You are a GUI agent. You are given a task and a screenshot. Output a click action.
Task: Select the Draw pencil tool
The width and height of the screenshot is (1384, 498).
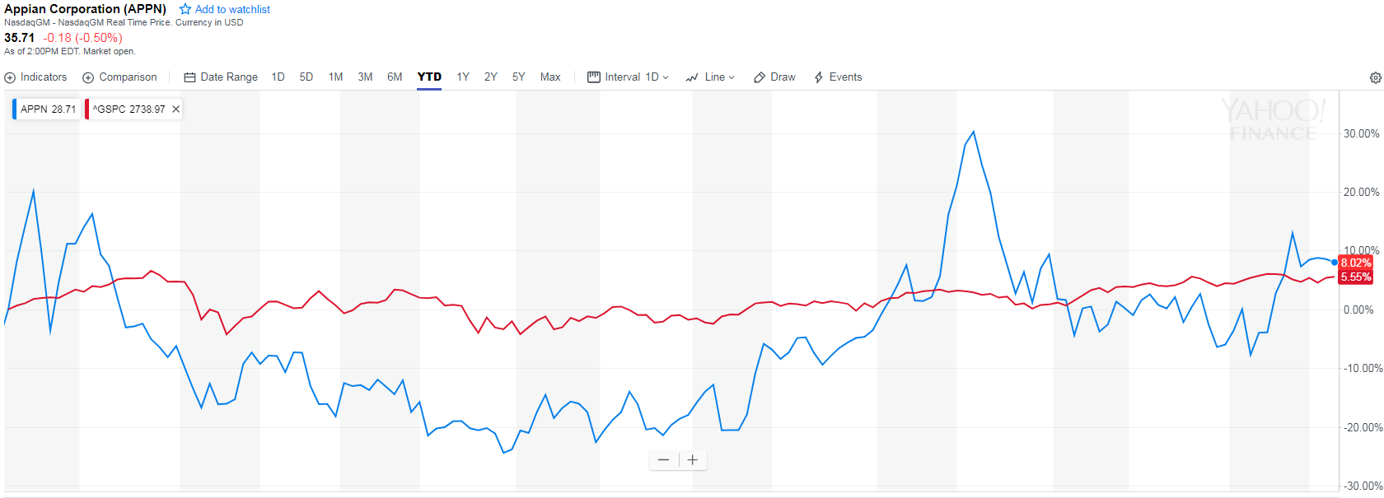coord(774,77)
